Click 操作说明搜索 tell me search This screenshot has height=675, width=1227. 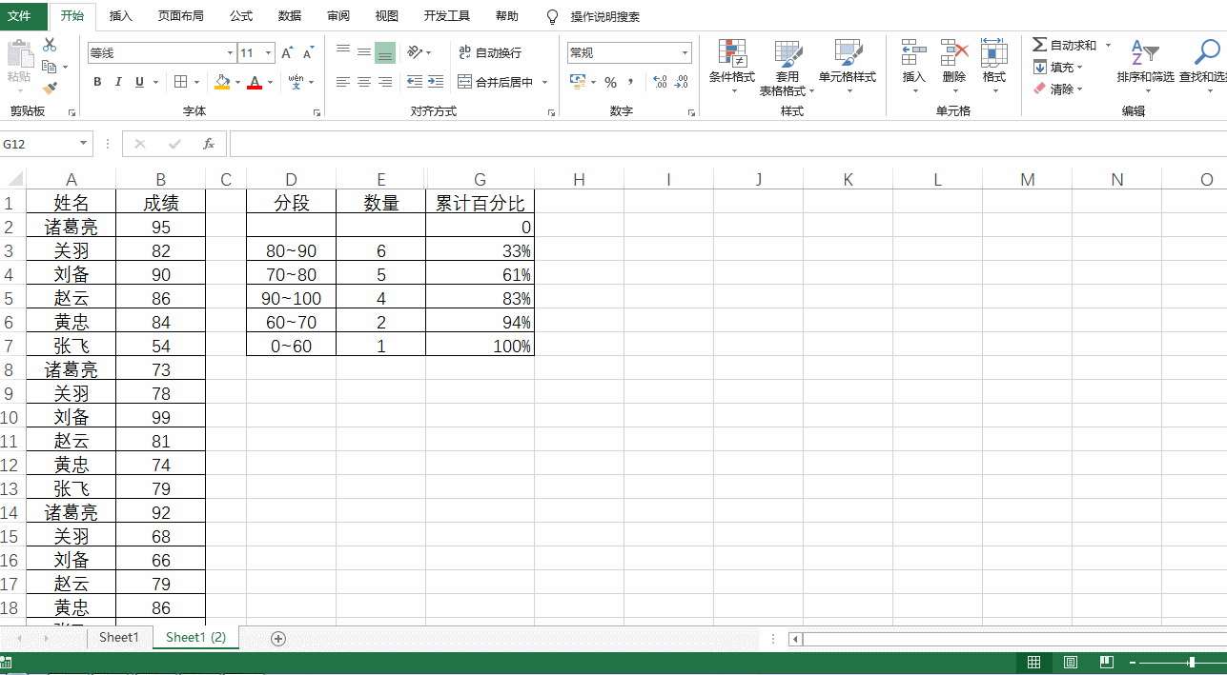pyautogui.click(x=593, y=16)
